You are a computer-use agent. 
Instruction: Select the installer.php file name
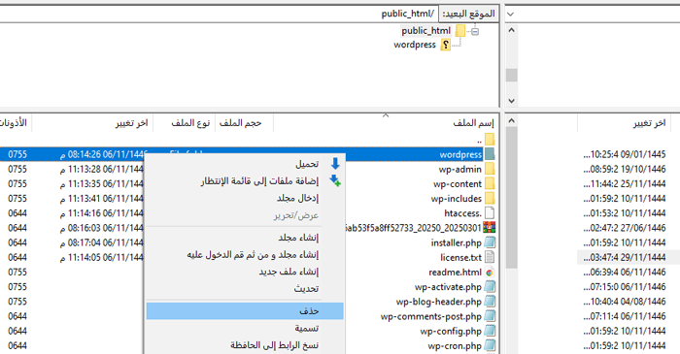(457, 242)
